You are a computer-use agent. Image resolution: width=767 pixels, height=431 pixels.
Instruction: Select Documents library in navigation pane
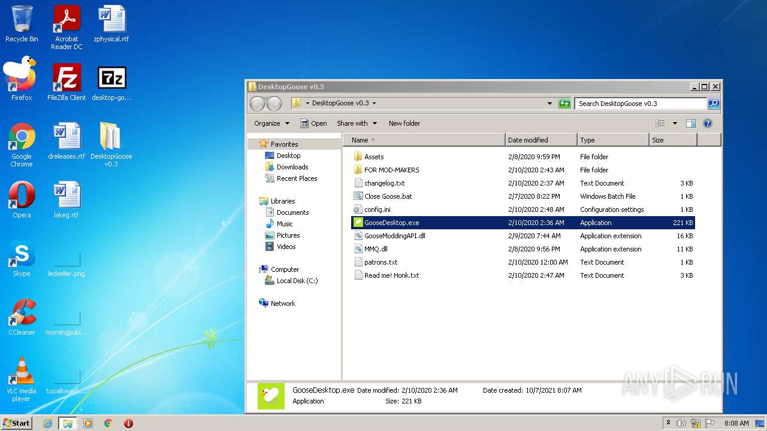[x=292, y=213]
